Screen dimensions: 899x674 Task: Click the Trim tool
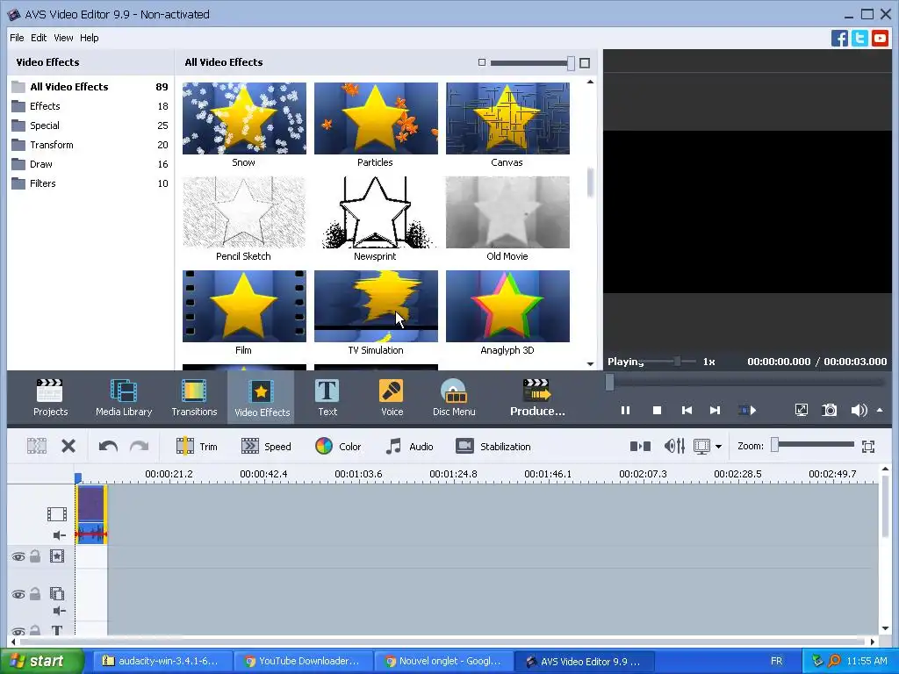pos(197,447)
